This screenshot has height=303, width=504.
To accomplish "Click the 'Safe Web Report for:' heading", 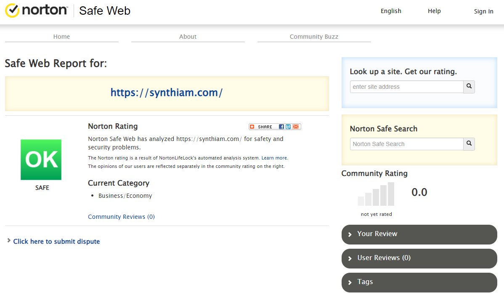I will tap(56, 64).
